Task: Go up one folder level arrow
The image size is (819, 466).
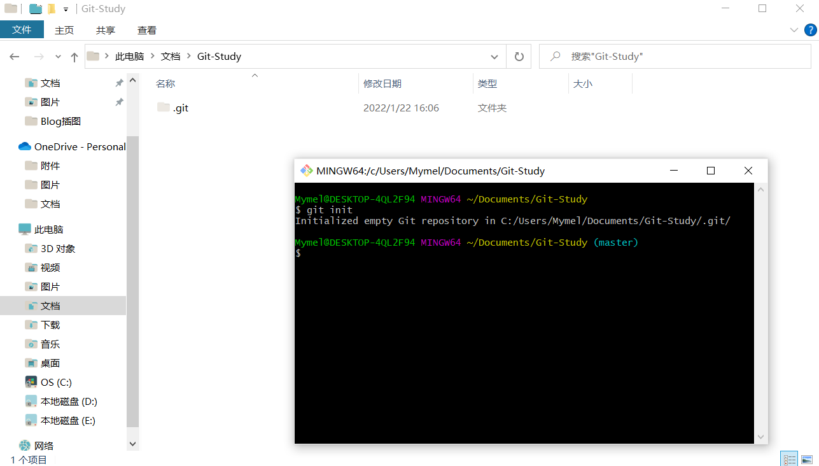Action: point(74,57)
